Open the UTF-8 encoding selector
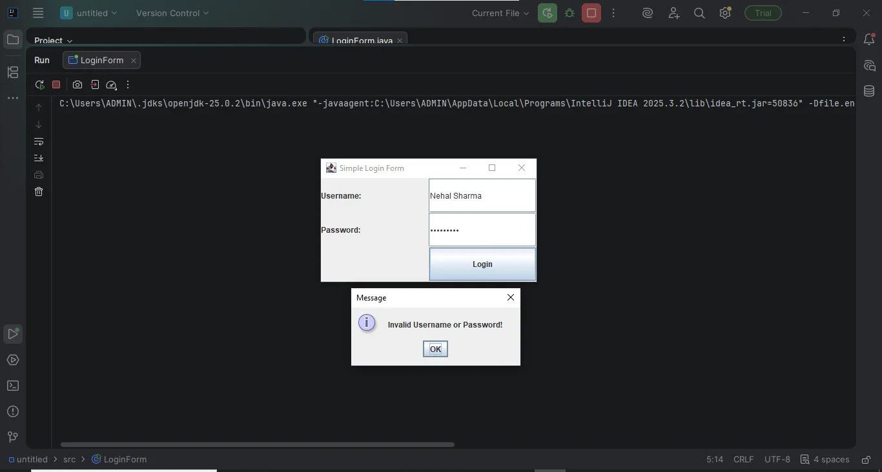 tap(777, 460)
